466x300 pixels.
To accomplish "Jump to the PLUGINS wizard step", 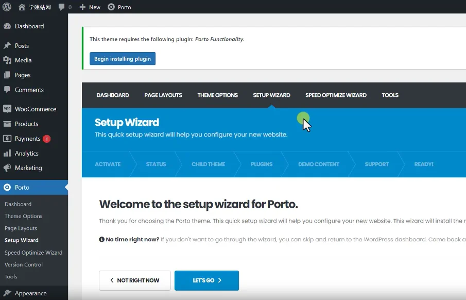I will click(262, 164).
